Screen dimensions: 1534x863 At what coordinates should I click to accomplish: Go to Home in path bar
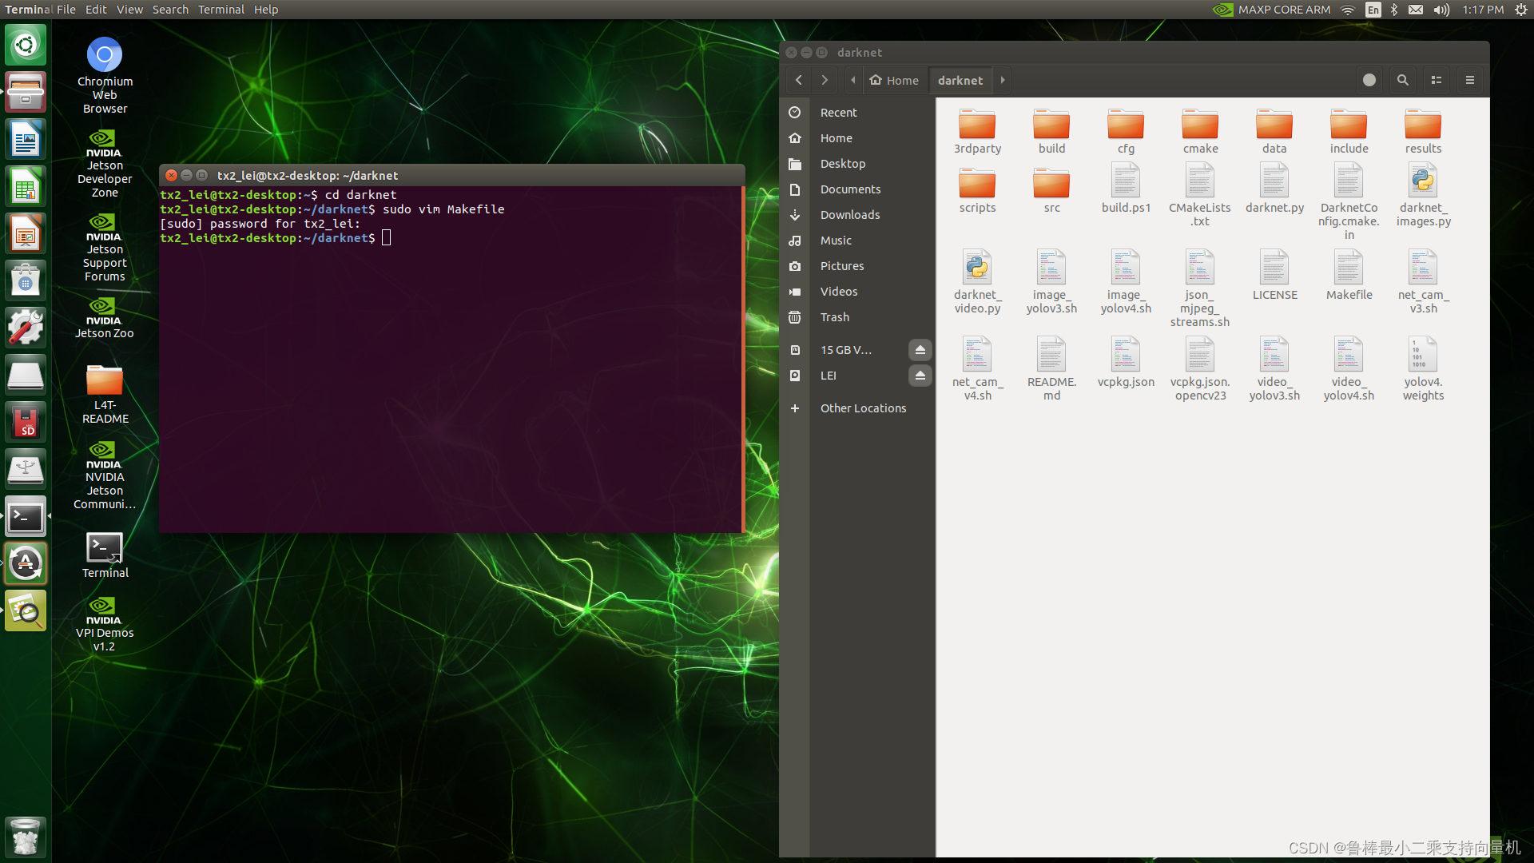(894, 80)
